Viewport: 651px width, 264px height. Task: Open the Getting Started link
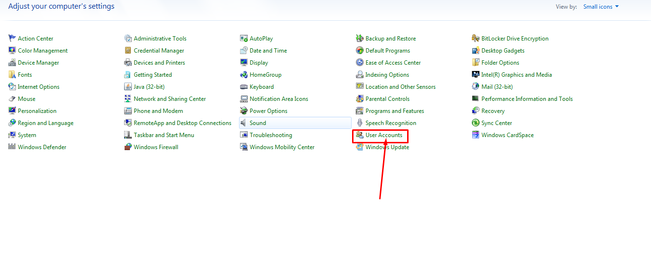tap(153, 75)
